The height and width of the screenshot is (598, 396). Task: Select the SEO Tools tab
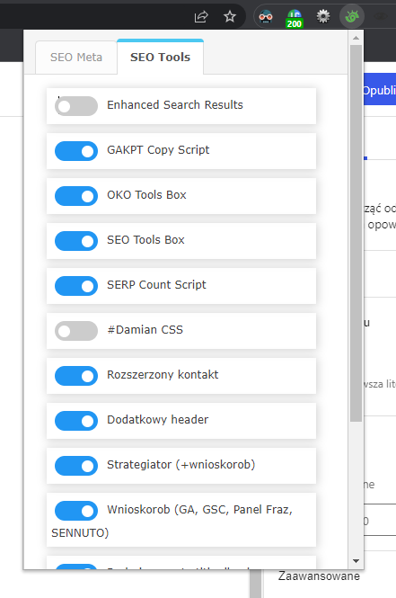pos(161,57)
